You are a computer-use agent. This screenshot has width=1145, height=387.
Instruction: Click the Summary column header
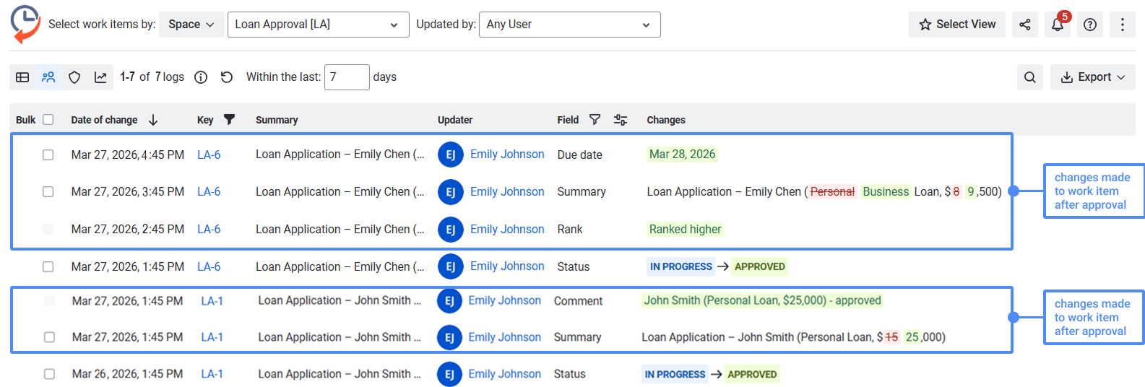click(277, 120)
